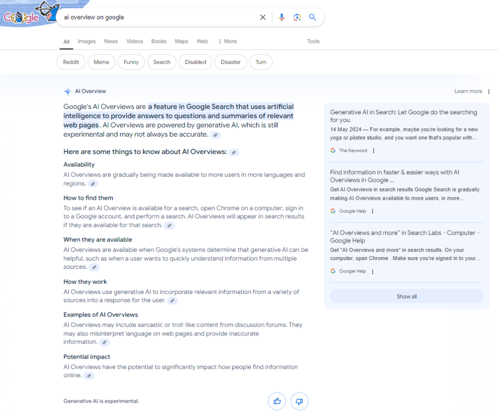Open options menu for second Google Help source
This screenshot has width=498, height=416.
click(x=373, y=211)
